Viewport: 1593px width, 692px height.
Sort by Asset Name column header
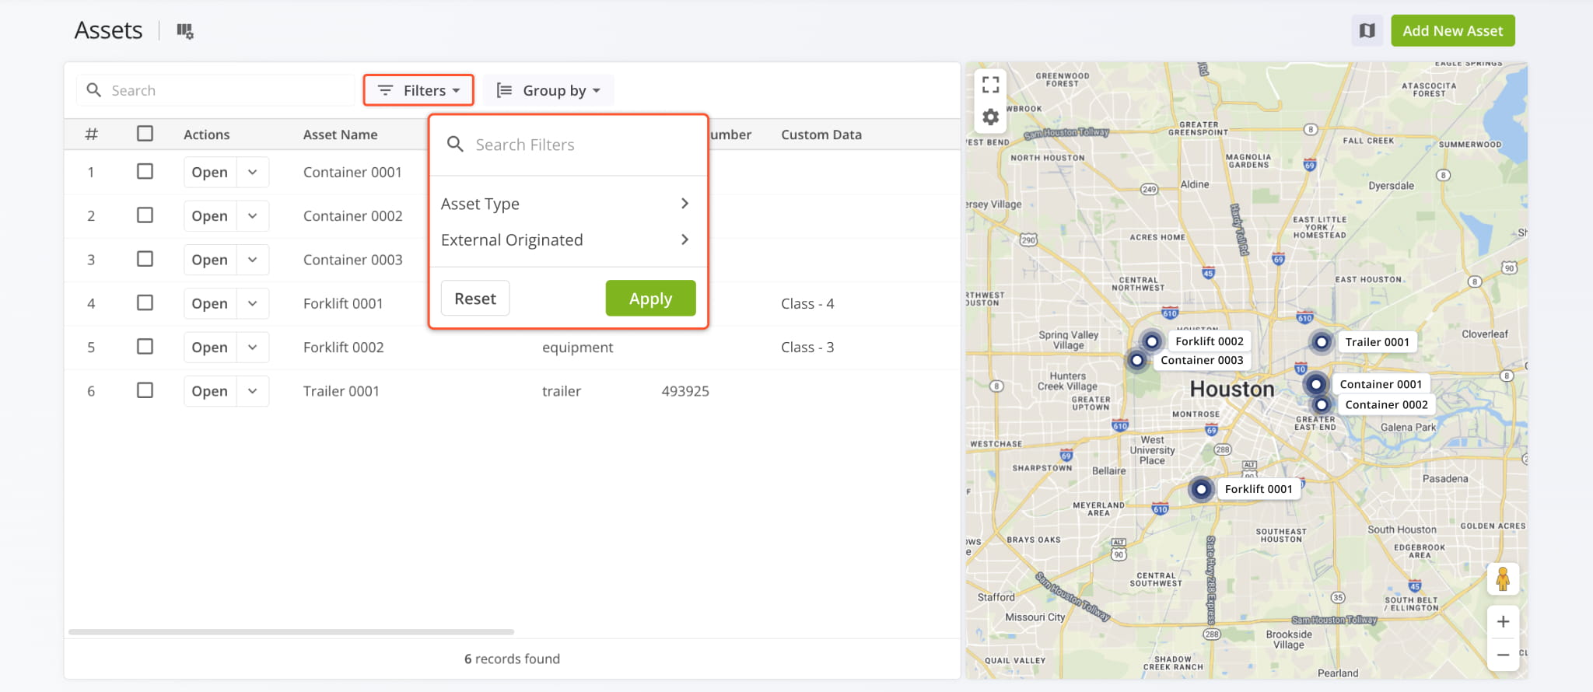pyautogui.click(x=340, y=135)
